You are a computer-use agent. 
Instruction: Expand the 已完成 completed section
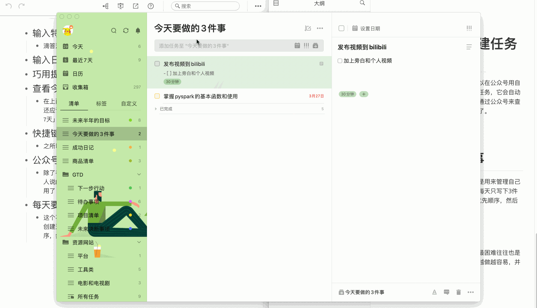point(156,109)
